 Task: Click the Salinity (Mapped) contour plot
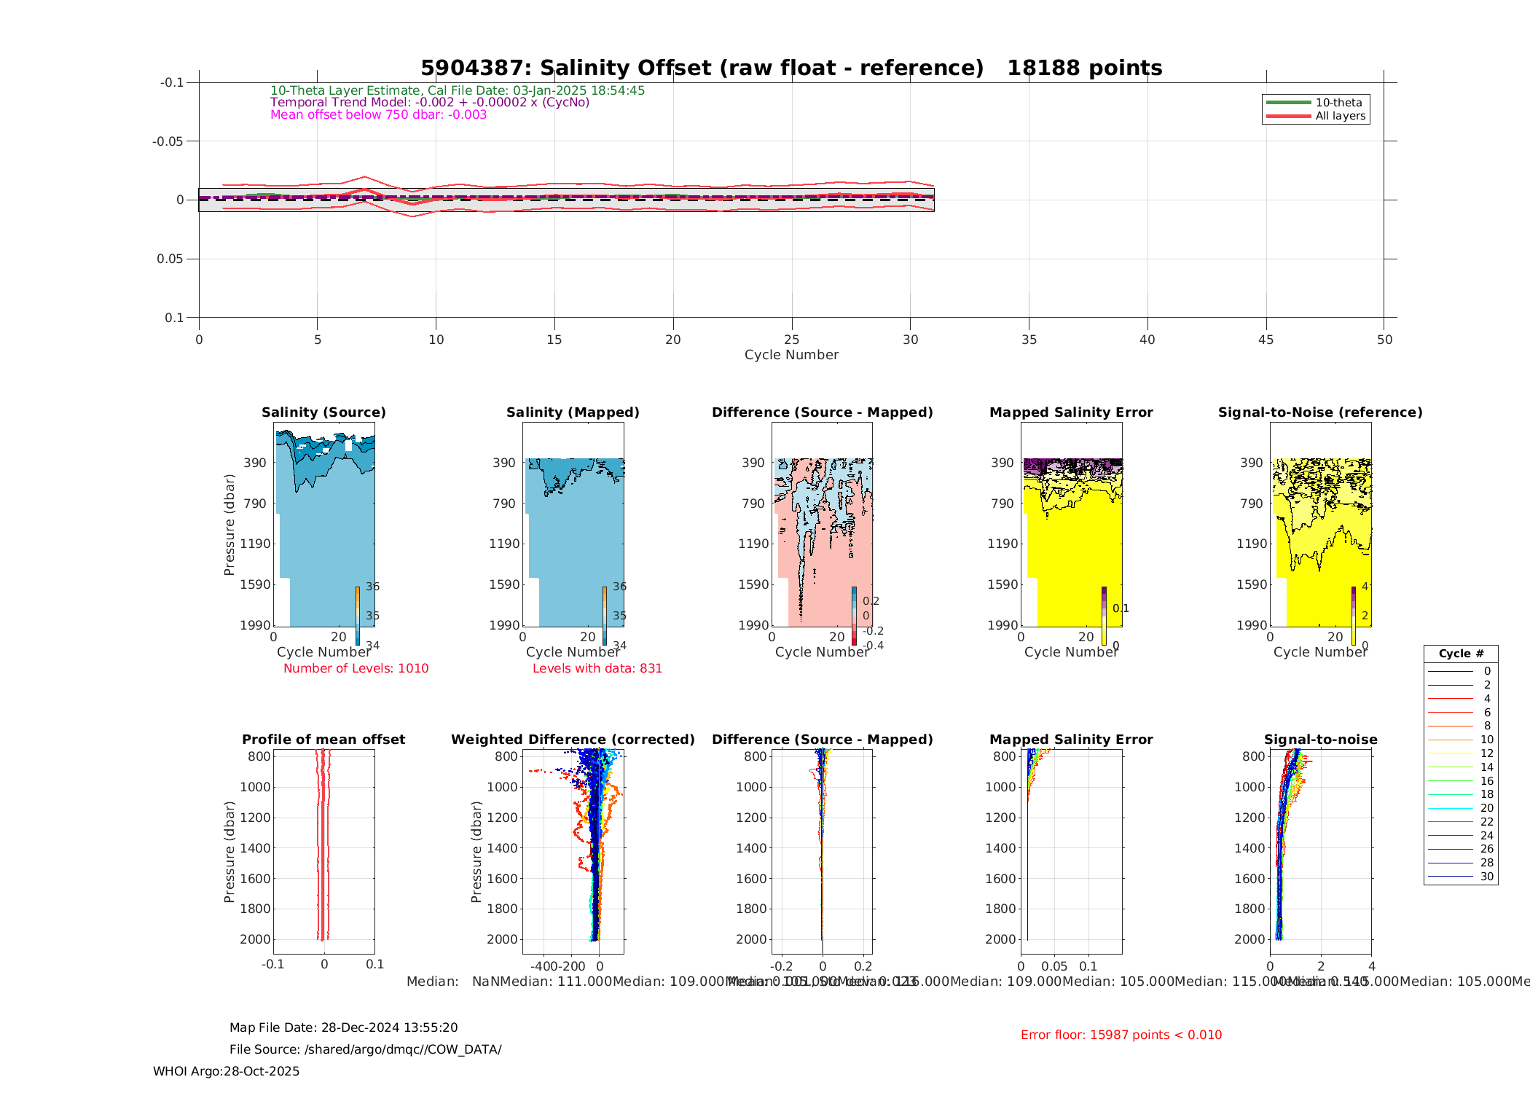(573, 525)
